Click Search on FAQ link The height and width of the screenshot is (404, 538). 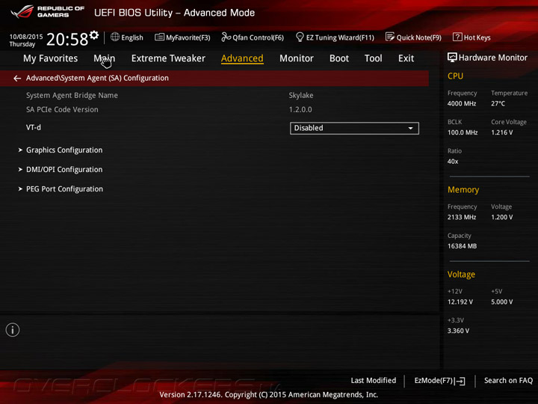(509, 380)
